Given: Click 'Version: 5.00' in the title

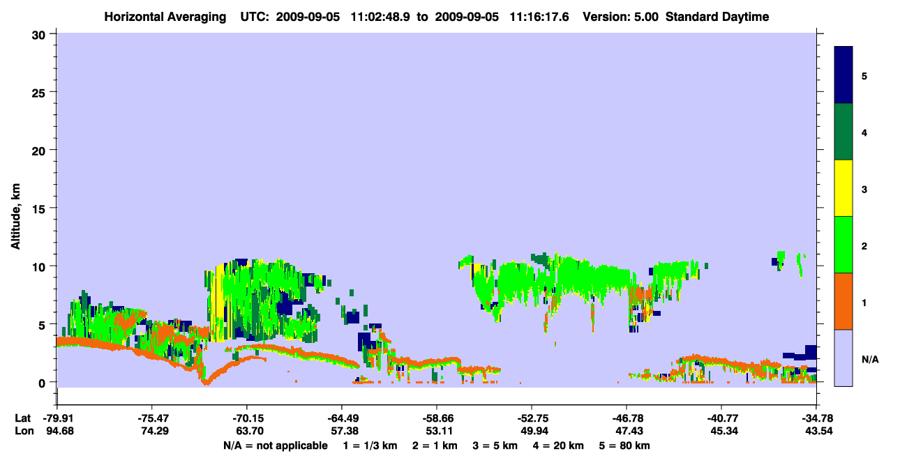Looking at the screenshot, I should (619, 17).
